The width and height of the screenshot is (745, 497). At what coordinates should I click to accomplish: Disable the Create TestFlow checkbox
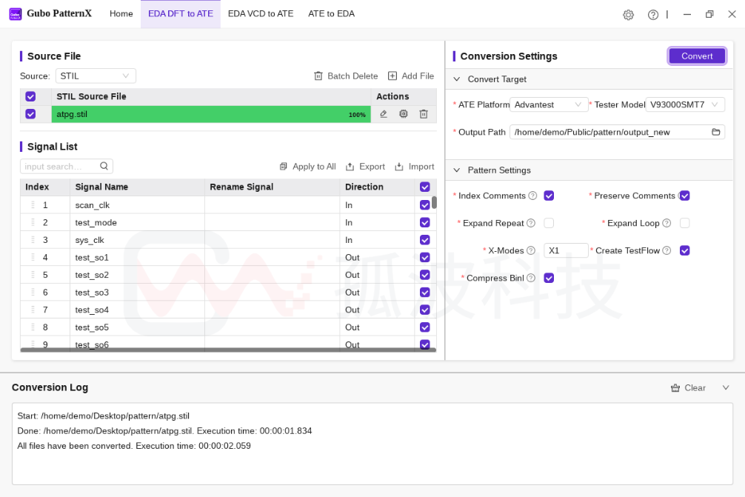coord(685,250)
